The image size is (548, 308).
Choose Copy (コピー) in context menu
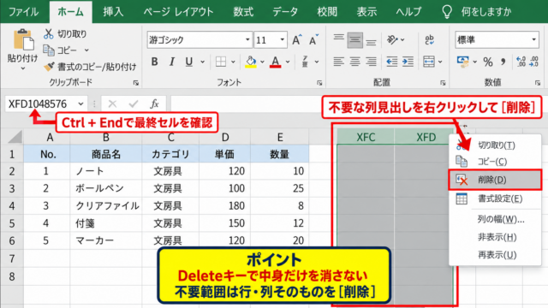495,162
